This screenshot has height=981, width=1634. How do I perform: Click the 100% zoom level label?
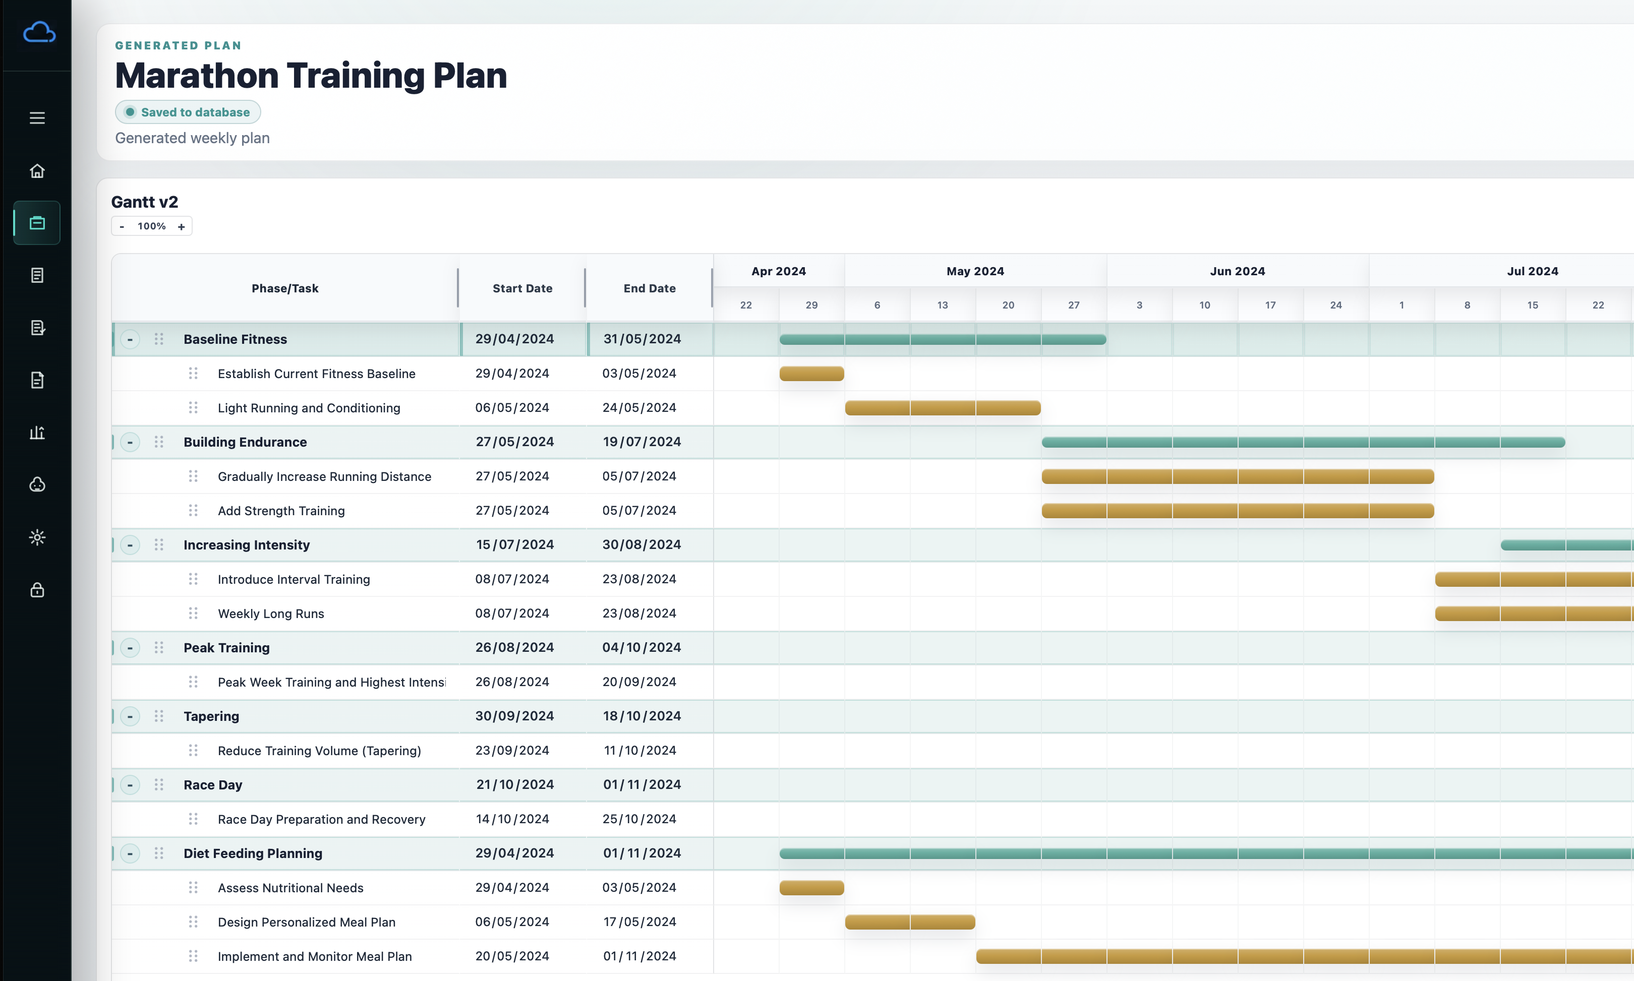pos(151,226)
